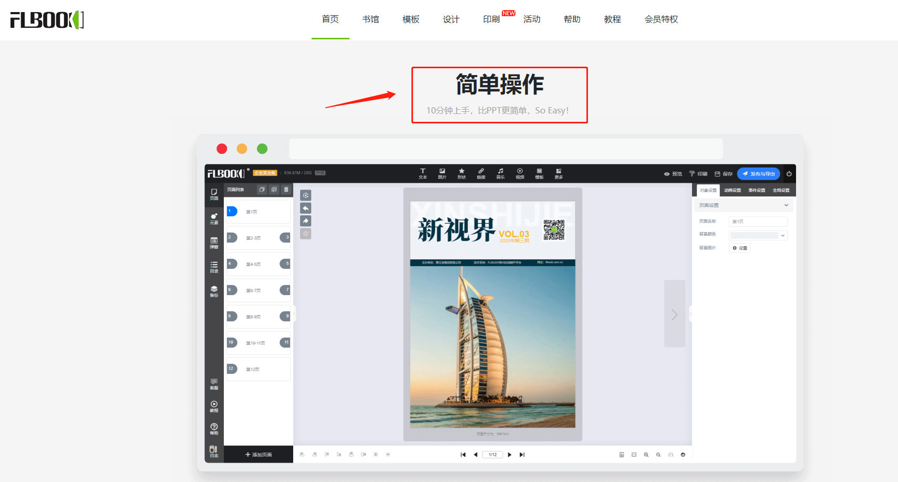Select 第4-5页 in the page list

[258, 264]
